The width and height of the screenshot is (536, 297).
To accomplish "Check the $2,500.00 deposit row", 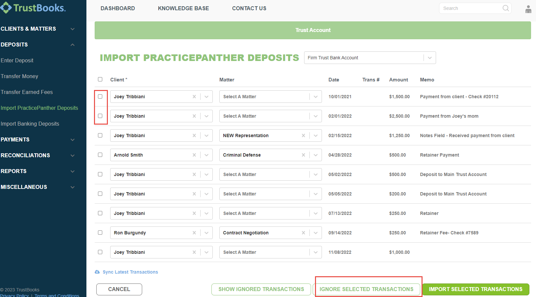I will click(x=100, y=116).
